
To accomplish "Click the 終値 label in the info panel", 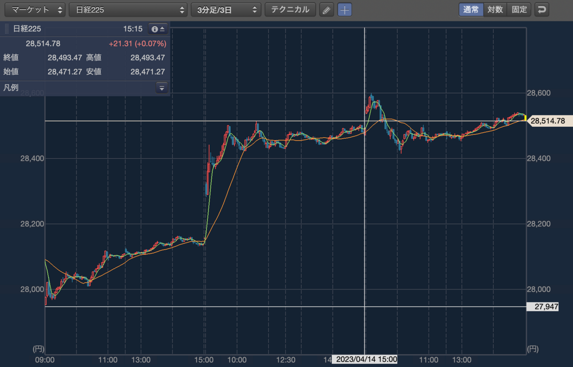I will [x=11, y=58].
